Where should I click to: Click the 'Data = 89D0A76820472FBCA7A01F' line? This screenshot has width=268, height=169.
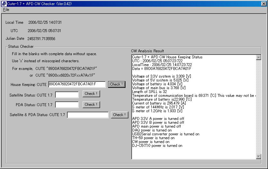click(162, 69)
